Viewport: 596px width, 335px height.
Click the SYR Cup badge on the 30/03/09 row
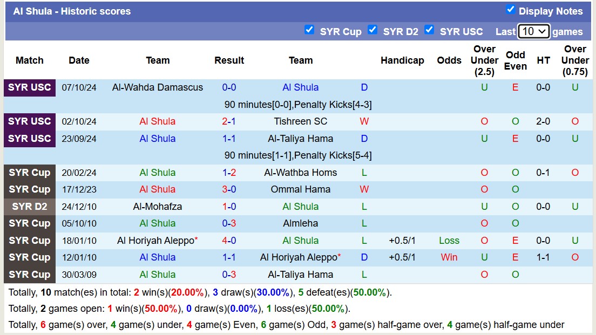click(30, 275)
